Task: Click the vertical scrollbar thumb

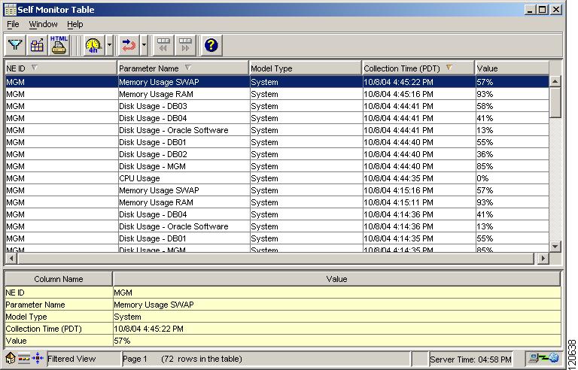Action: click(555, 103)
